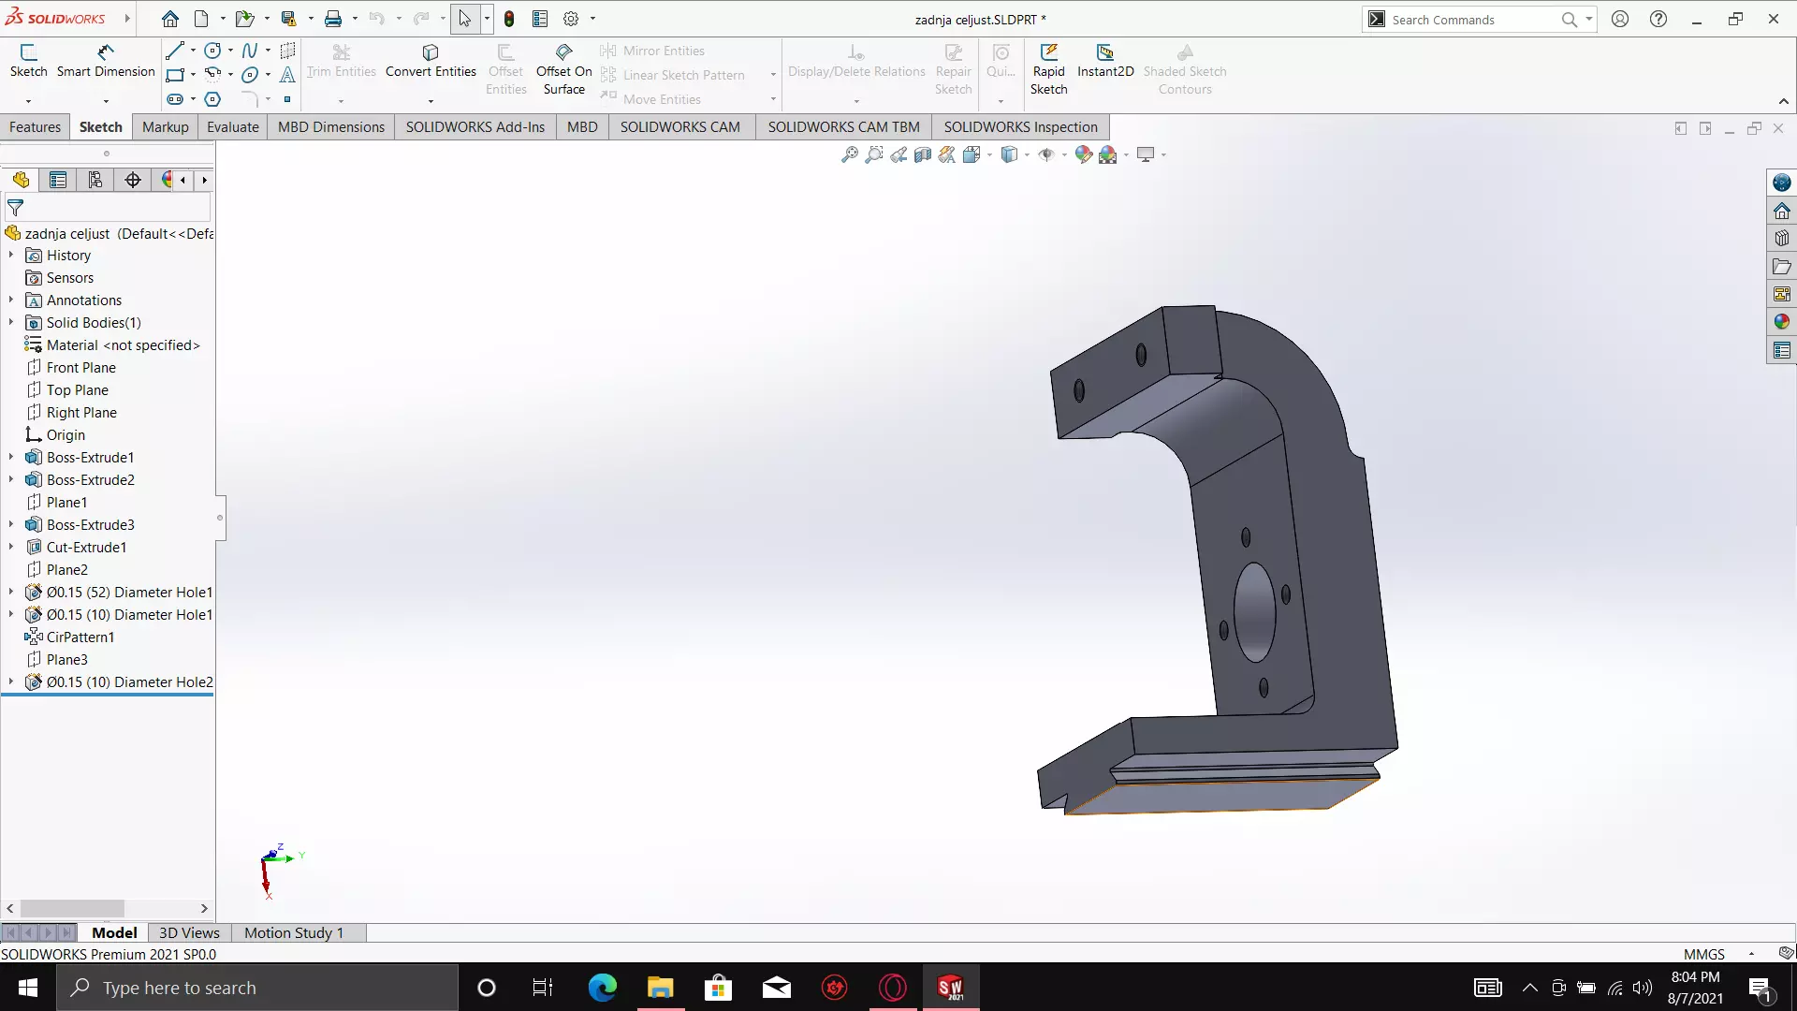Expand the Annotations tree node

coord(11,300)
